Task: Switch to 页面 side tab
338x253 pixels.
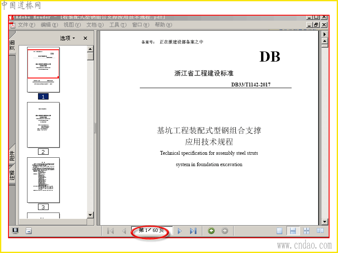Action: [12, 45]
